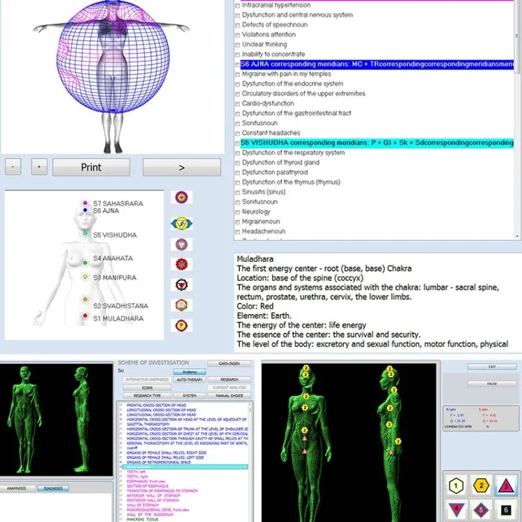Choose the level 1 white hexagon marker
The height and width of the screenshot is (522, 522).
tap(456, 485)
